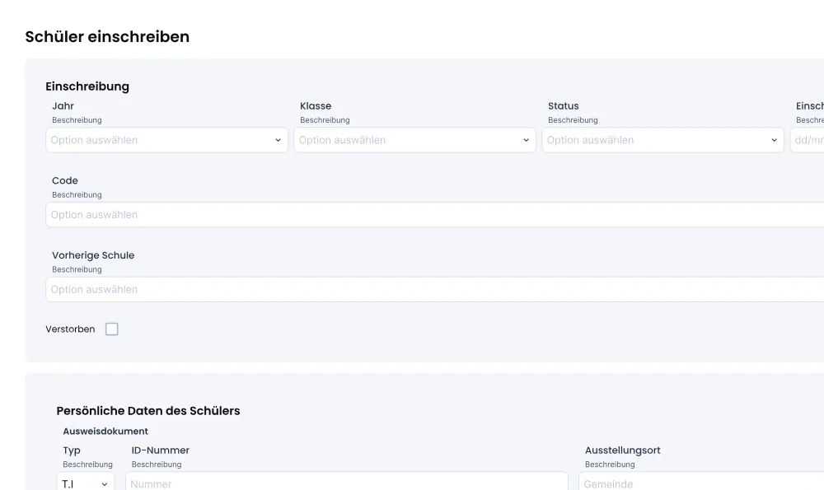This screenshot has height=490, width=824.
Task: Click the Ausstellungsort Gemeinde field
Action: [701, 483]
